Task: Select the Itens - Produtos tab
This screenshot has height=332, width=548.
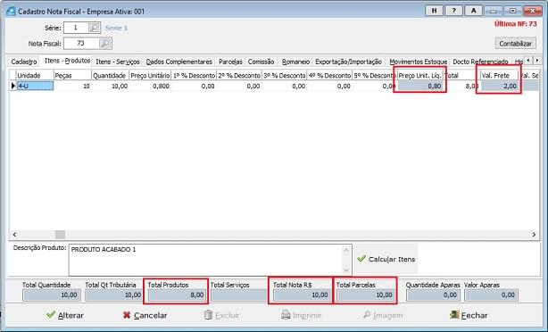Action: (x=67, y=61)
